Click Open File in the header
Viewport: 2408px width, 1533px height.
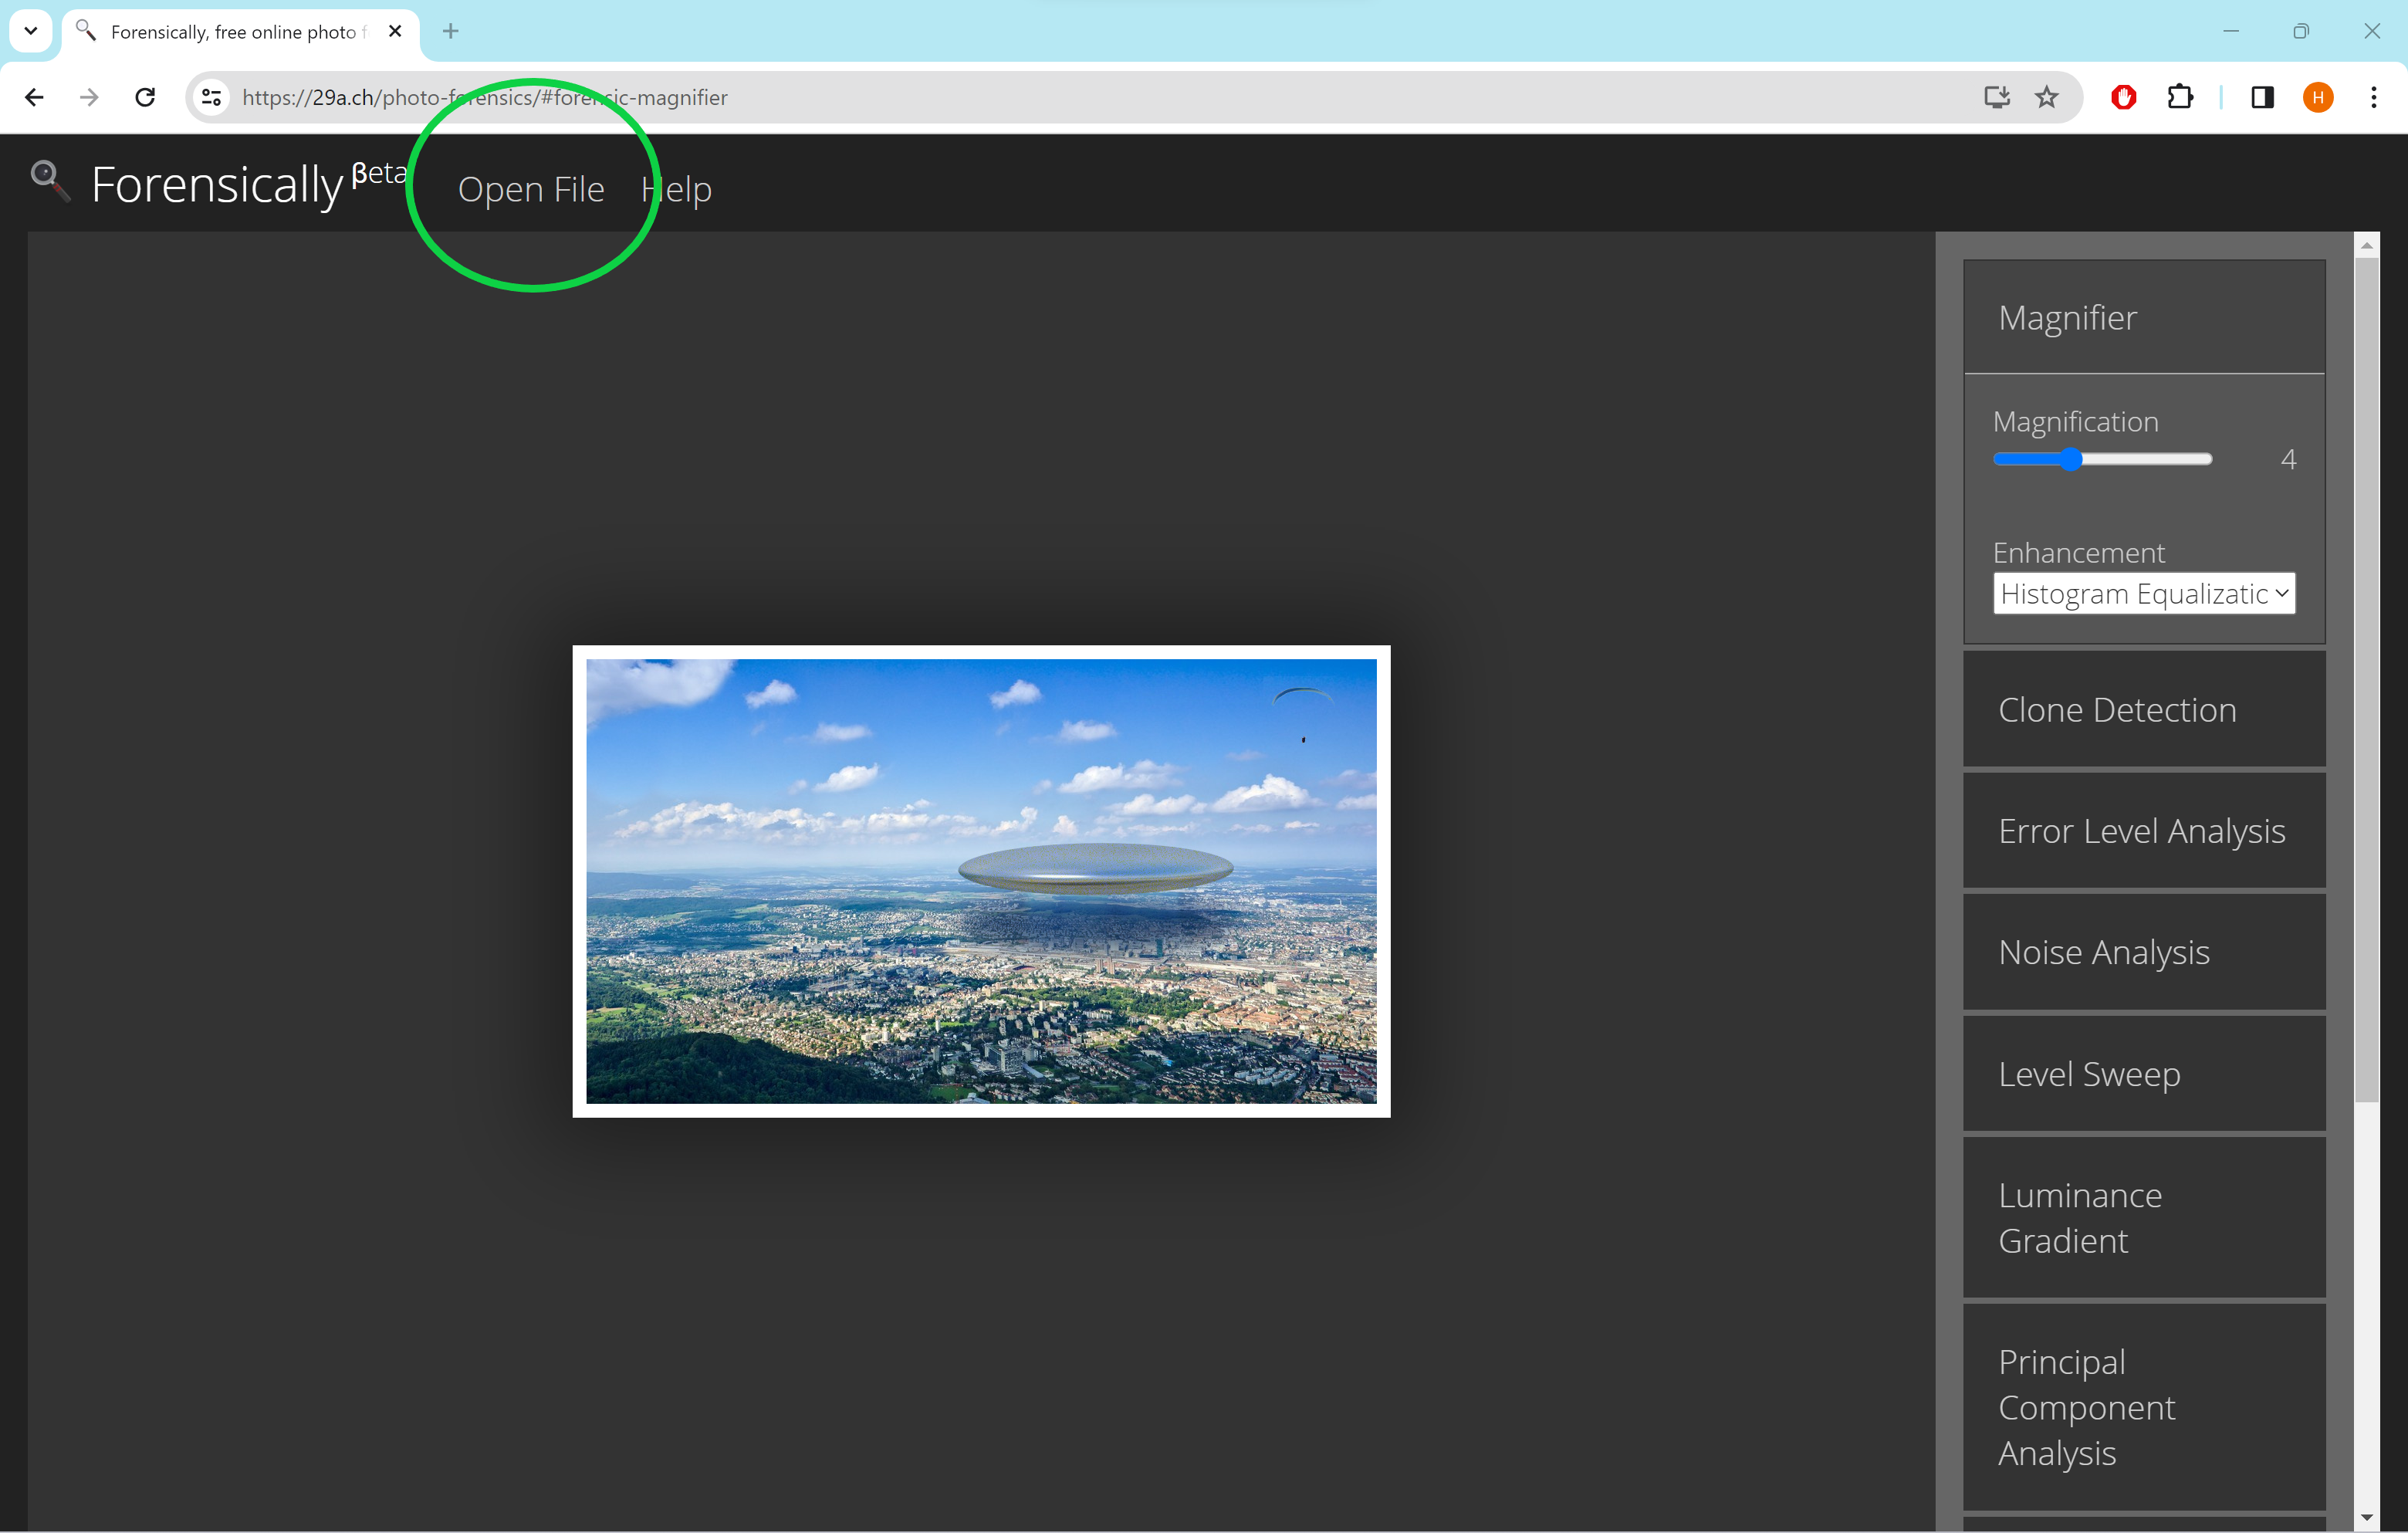click(x=531, y=189)
